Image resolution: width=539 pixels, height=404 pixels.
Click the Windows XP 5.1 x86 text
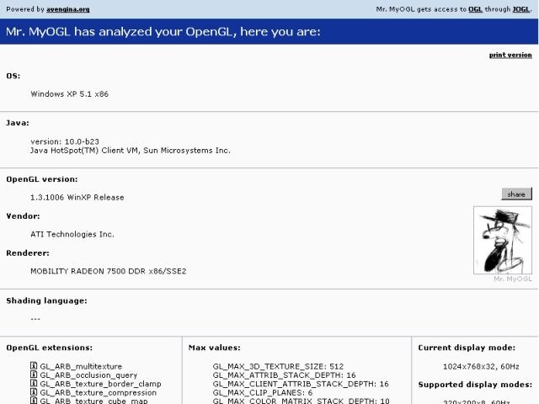point(69,94)
